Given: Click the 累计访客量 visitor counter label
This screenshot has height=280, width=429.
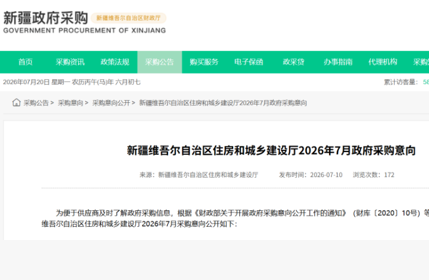Looking at the screenshot, I should (x=401, y=82).
